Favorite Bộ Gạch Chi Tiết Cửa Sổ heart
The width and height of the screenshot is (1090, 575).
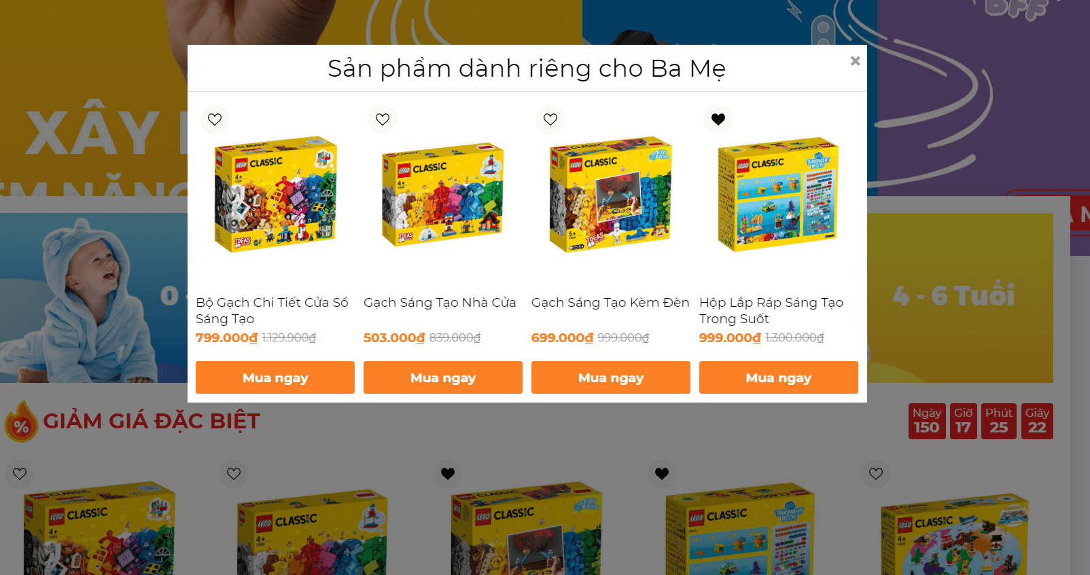click(215, 119)
